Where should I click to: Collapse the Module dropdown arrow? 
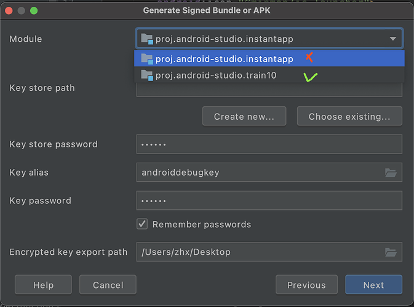pyautogui.click(x=393, y=39)
